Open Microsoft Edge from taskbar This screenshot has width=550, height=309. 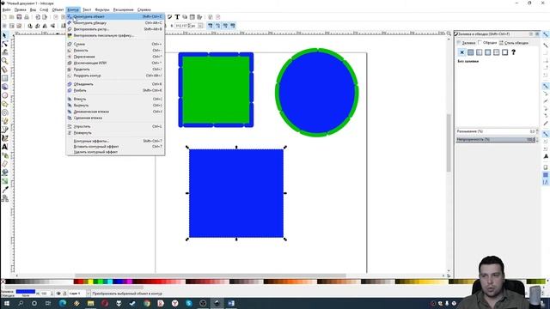coord(63,303)
